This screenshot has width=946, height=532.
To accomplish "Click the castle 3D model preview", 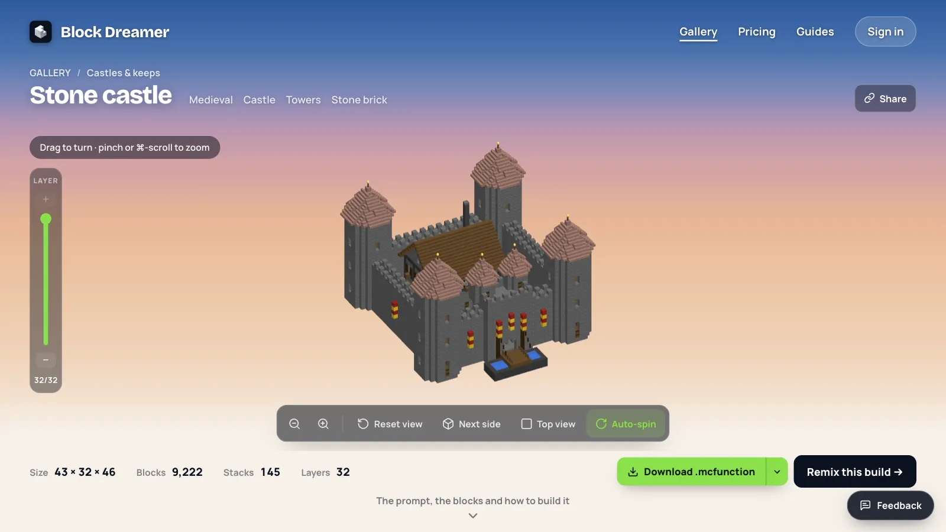I will [469, 263].
